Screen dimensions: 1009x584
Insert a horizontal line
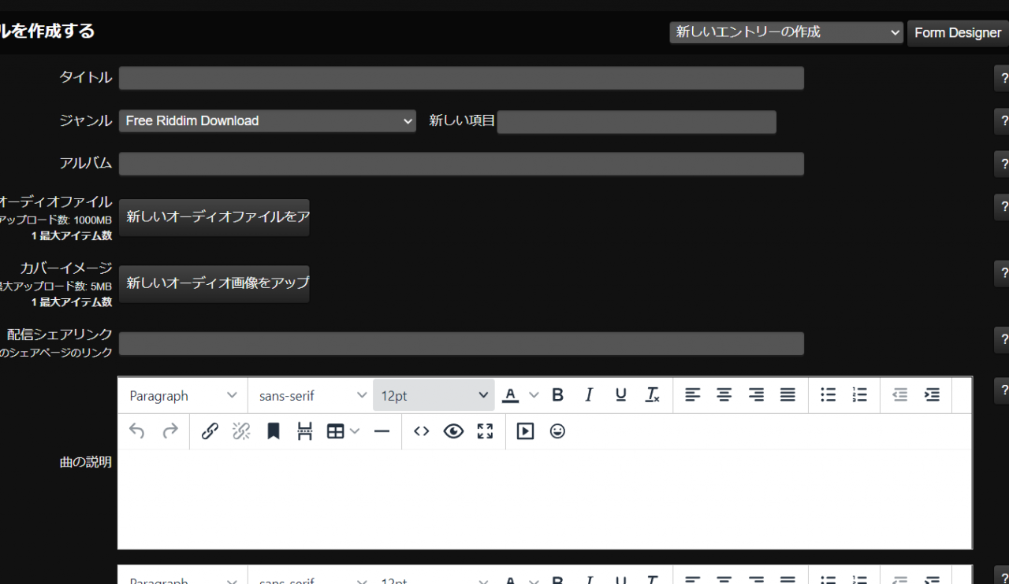coord(382,431)
